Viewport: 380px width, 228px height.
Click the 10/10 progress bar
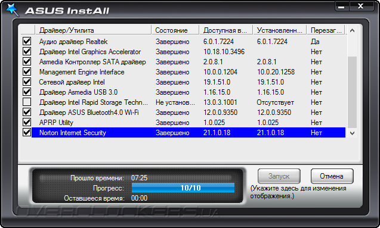point(183,188)
